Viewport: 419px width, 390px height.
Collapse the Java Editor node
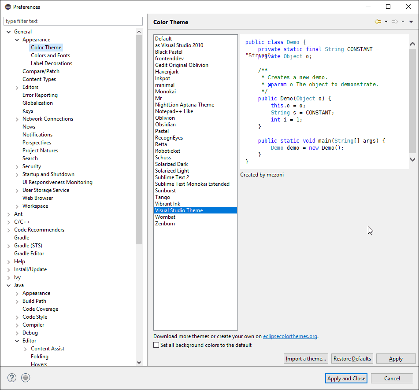coord(17,341)
